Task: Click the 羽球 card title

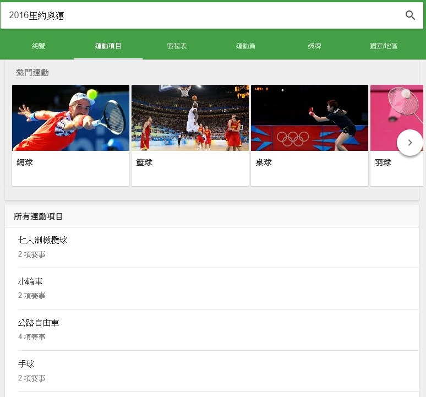Action: [x=383, y=162]
